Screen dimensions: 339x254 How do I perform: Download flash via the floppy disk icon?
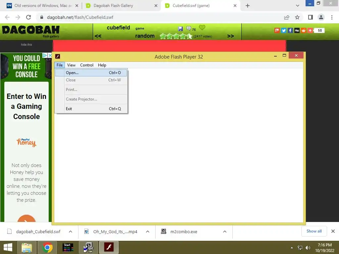[x=180, y=28]
